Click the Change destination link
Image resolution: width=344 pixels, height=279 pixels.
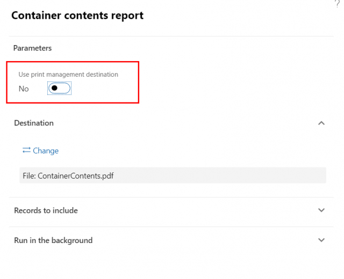(46, 151)
